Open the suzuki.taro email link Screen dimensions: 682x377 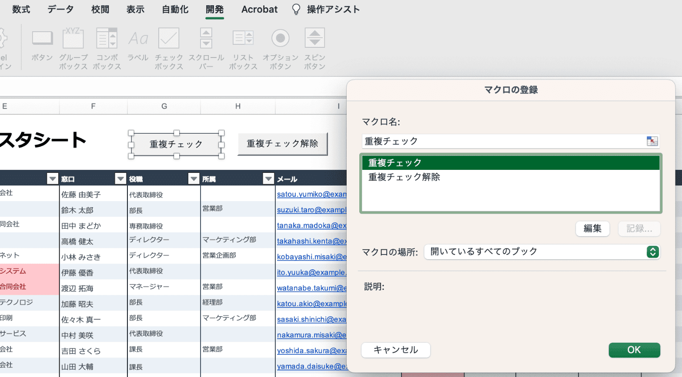click(312, 210)
